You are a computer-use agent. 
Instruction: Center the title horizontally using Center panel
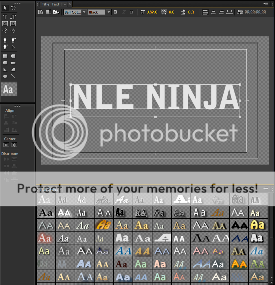(x=14, y=145)
